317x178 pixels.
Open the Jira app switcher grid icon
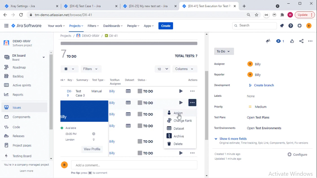pyautogui.click(x=6, y=26)
